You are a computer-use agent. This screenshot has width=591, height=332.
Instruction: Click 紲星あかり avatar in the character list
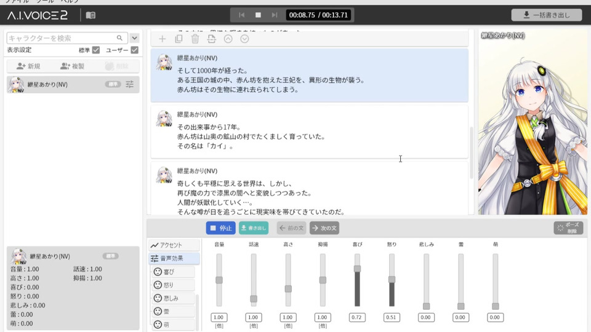(16, 85)
